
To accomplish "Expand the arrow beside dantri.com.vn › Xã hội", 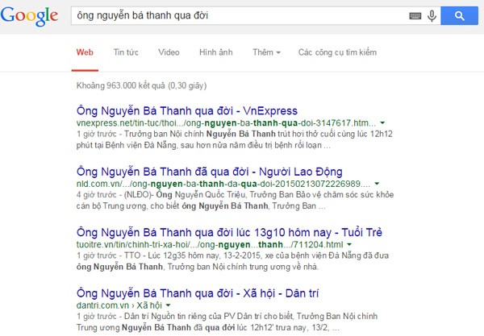I will point(168,305).
